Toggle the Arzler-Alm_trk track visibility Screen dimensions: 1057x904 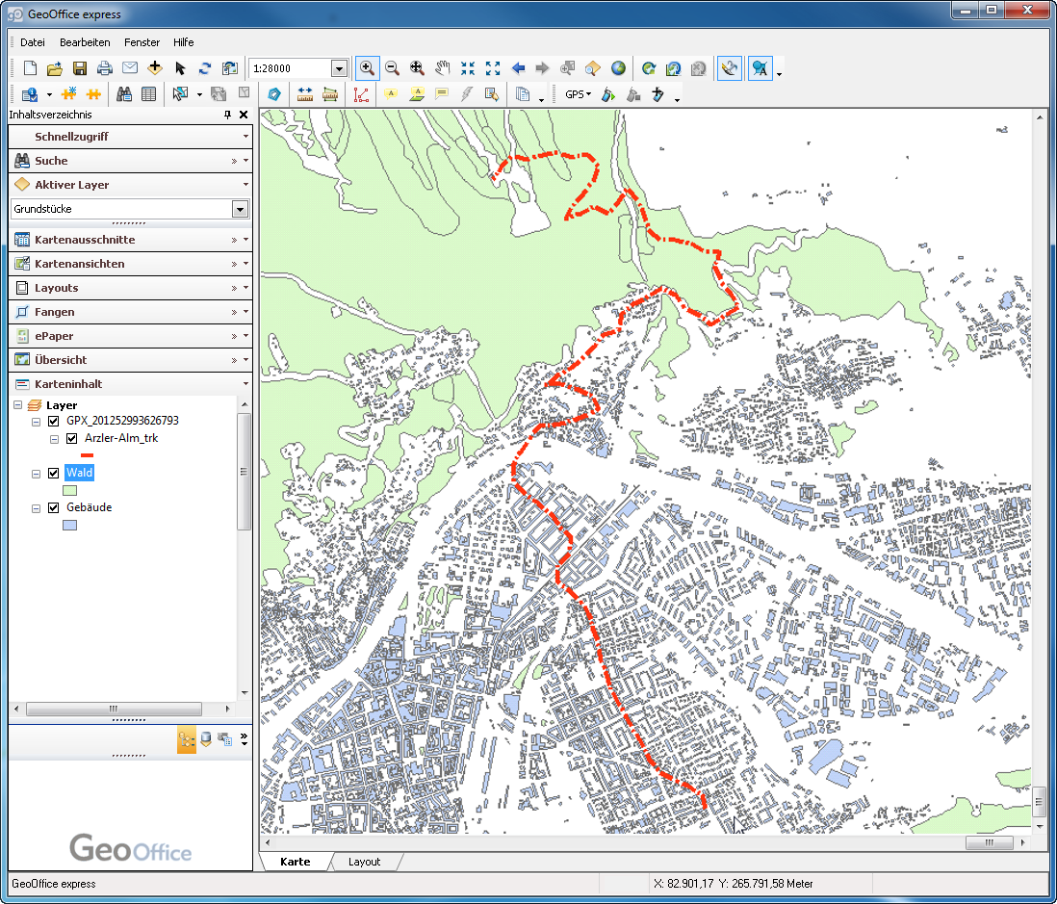coord(71,439)
